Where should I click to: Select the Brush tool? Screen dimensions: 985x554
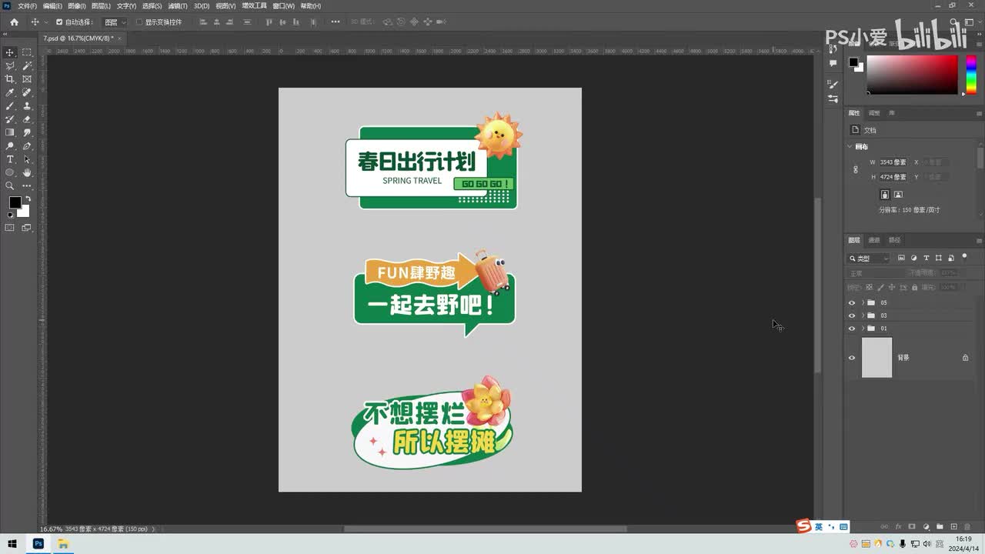[10, 106]
